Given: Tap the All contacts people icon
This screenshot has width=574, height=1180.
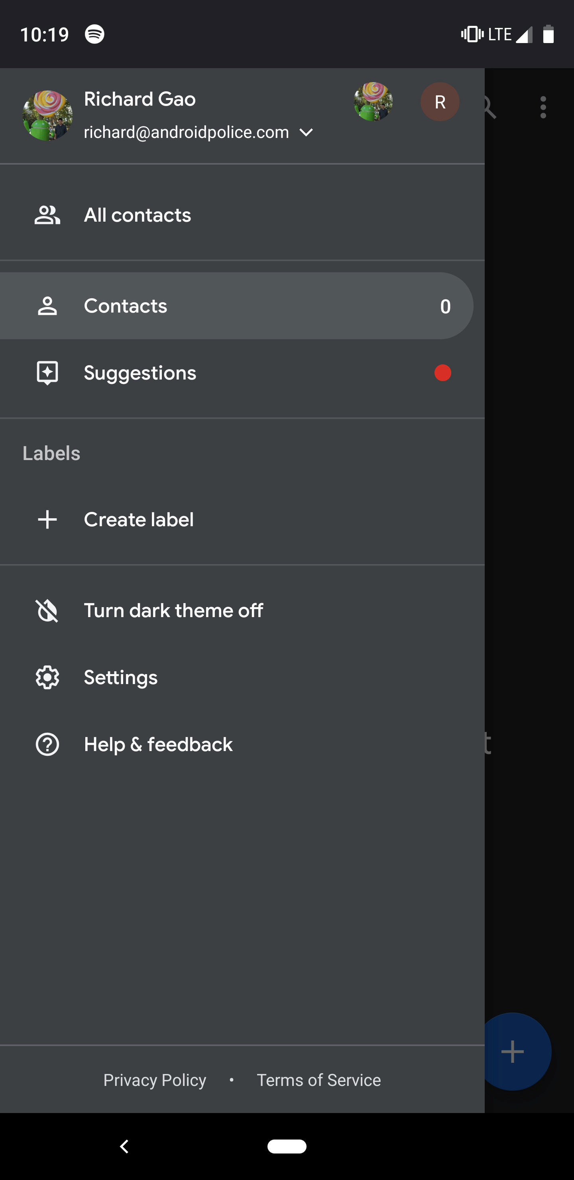Looking at the screenshot, I should pyautogui.click(x=47, y=215).
